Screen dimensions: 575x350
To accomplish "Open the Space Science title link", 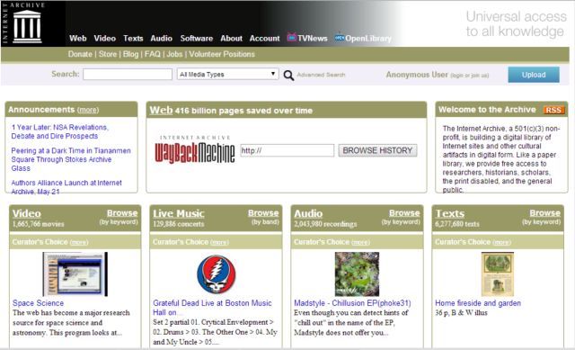I will [x=38, y=303].
